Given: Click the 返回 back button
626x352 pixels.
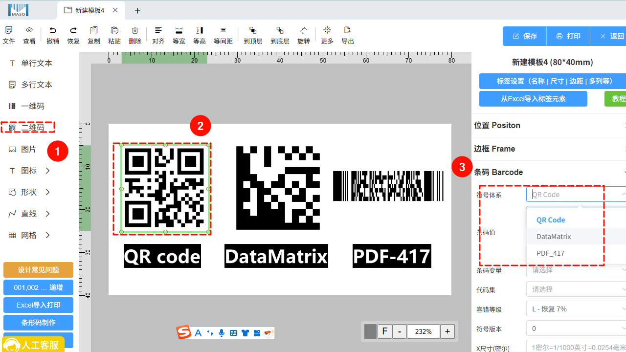Looking at the screenshot, I should tap(608, 36).
